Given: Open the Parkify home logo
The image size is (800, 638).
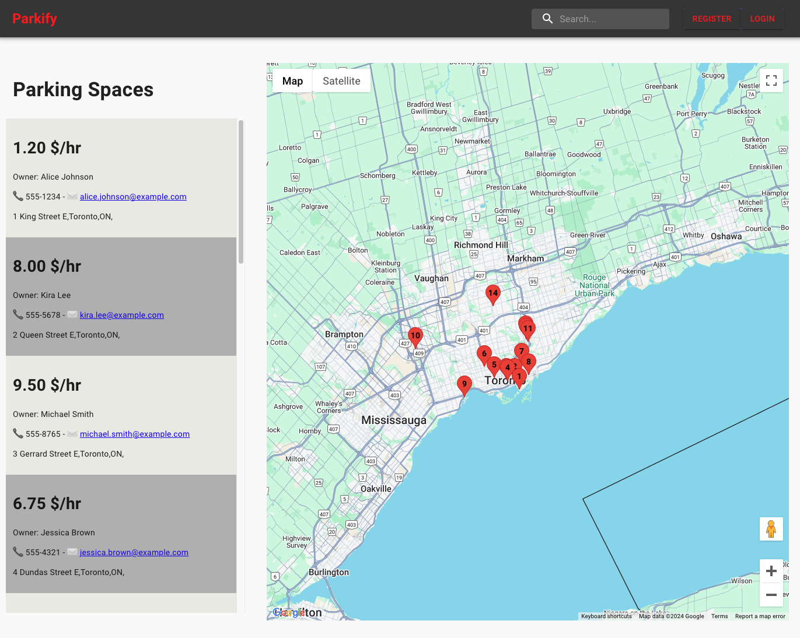Looking at the screenshot, I should pyautogui.click(x=35, y=19).
